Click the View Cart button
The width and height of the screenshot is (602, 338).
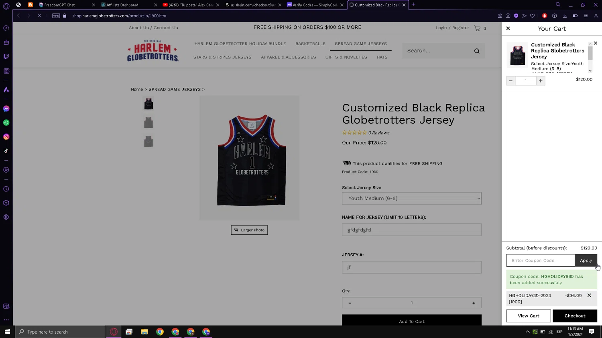point(528,316)
